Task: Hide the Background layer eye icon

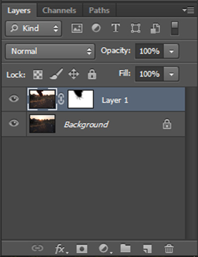Action: [14, 123]
